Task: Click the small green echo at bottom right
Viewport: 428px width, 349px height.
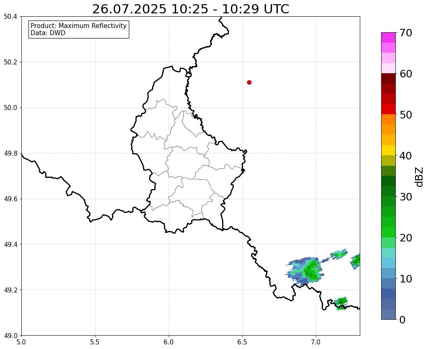Action: coord(341,303)
